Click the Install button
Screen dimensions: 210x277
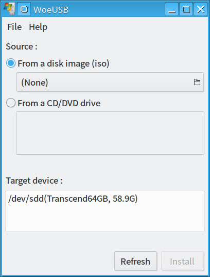pos(183,262)
